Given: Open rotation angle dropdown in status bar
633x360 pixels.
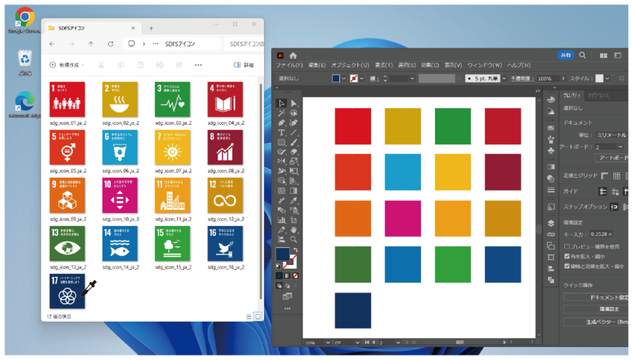Looking at the screenshot, I should tap(357, 343).
